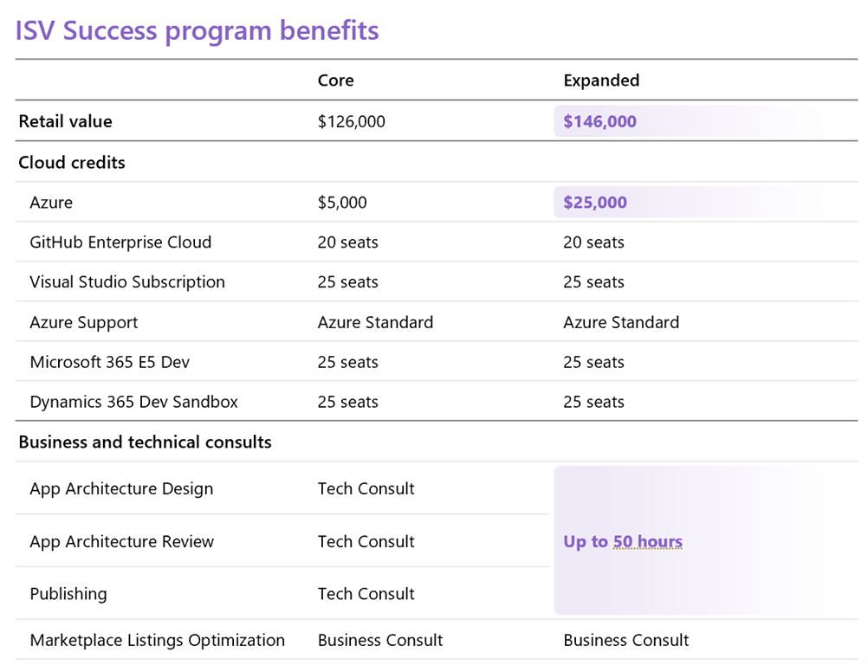
Task: Select the "Expanded" column header
Action: (x=601, y=81)
